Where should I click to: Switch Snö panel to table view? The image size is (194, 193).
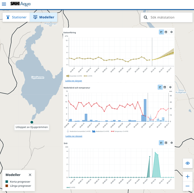(x=166, y=143)
